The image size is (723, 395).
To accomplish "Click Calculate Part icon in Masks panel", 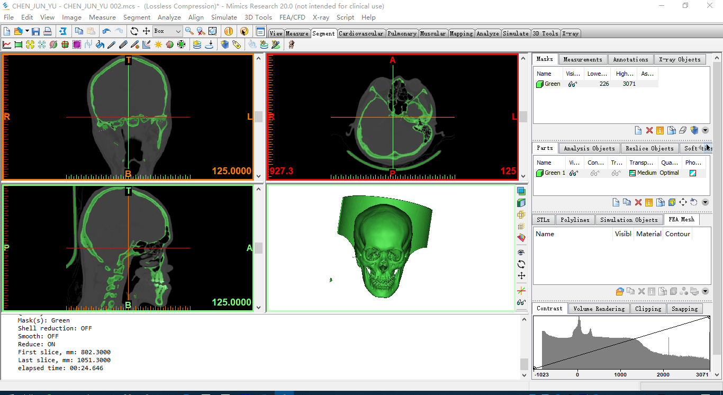I will (x=694, y=130).
